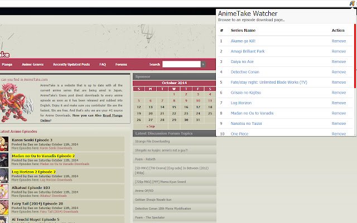Remove Akame ga Kill! from watch list

tap(339, 41)
